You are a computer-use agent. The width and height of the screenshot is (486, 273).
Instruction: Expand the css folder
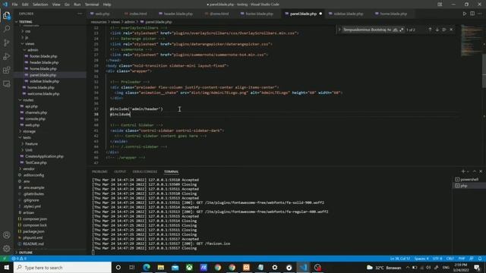[27, 31]
